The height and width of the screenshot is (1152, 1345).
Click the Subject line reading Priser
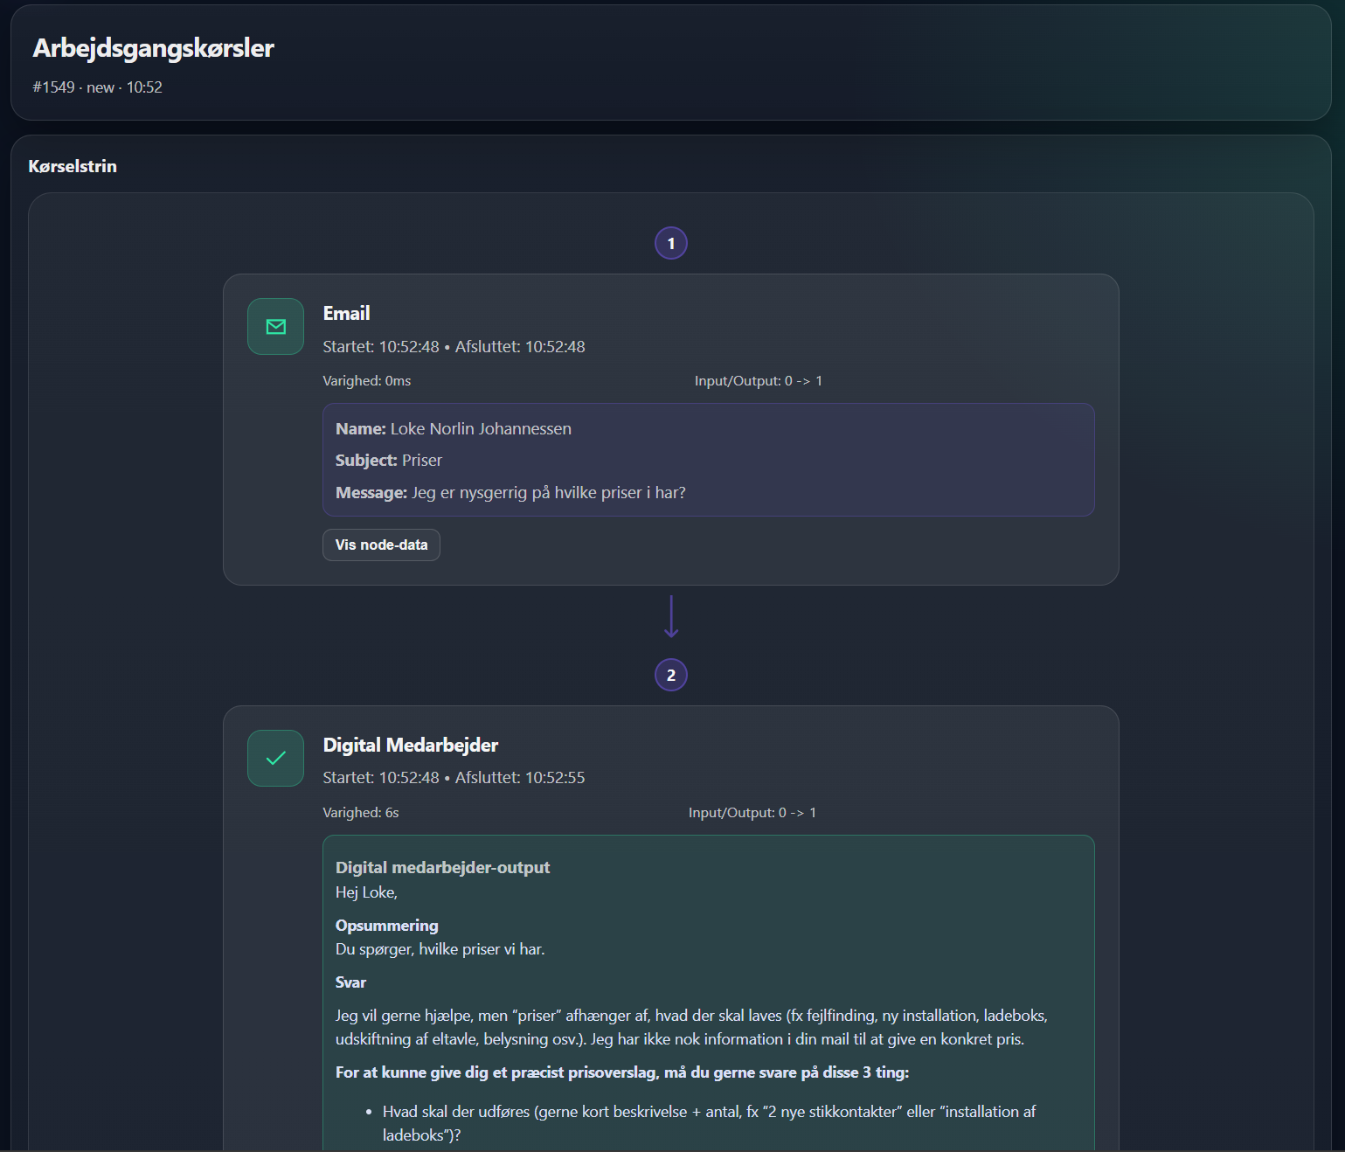pos(388,461)
